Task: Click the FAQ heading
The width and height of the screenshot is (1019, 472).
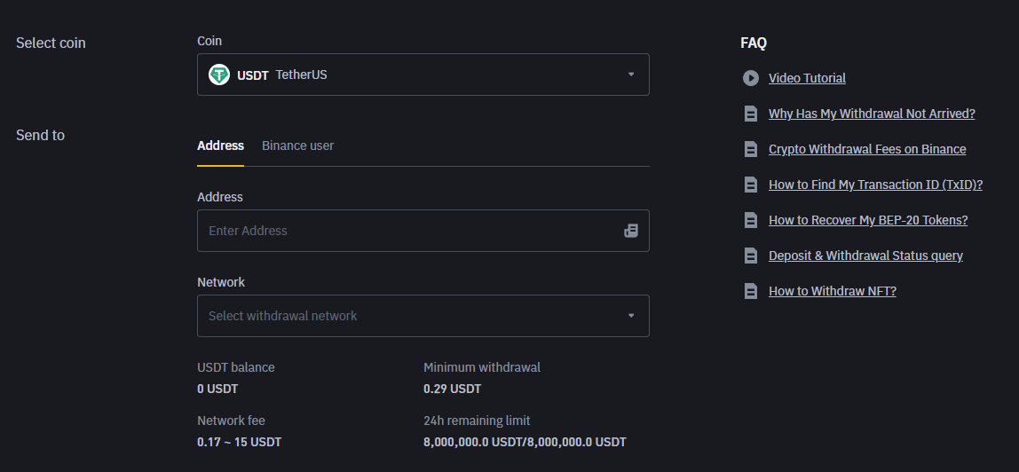Action: (x=754, y=43)
